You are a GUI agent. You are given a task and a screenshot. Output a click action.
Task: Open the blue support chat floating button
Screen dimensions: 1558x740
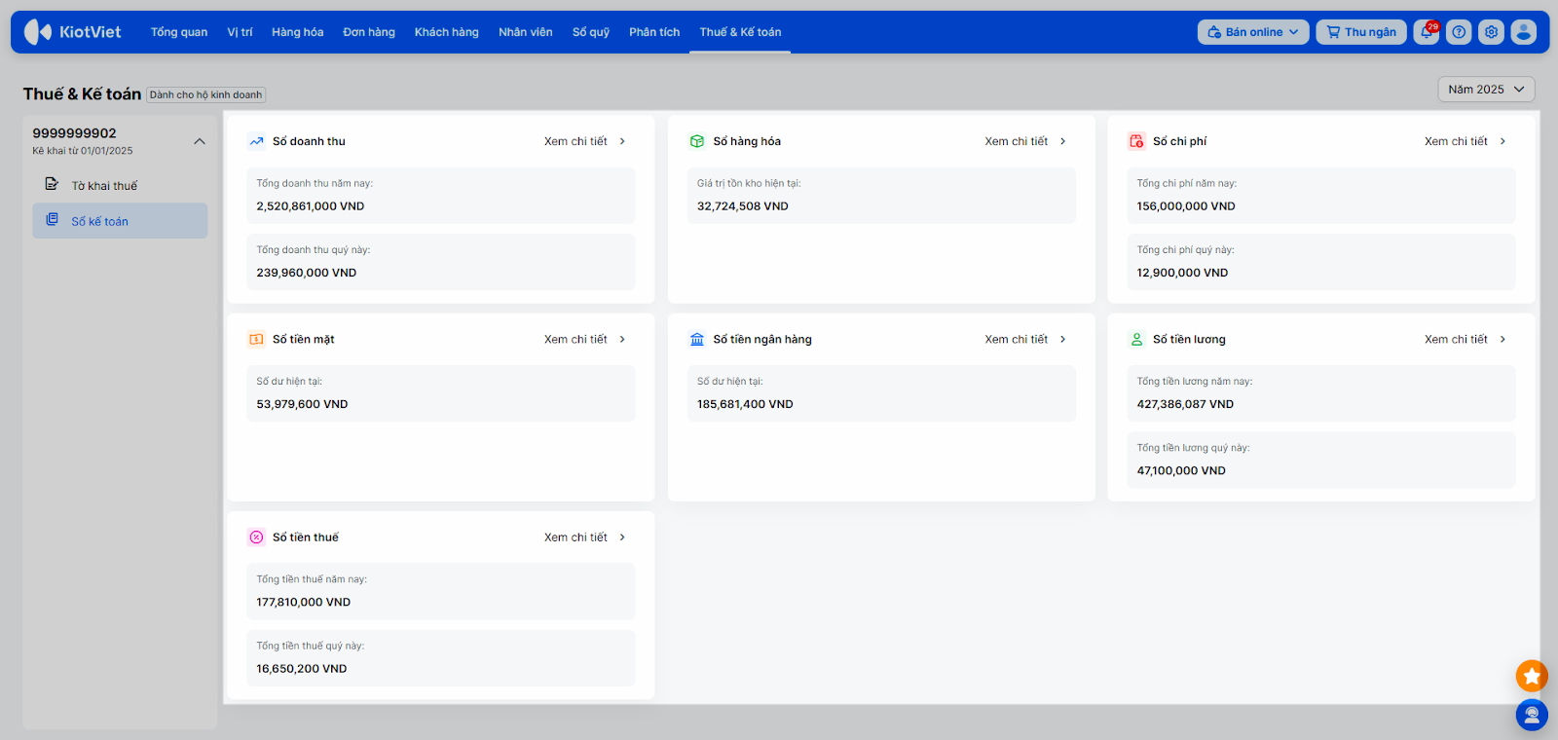[1532, 716]
